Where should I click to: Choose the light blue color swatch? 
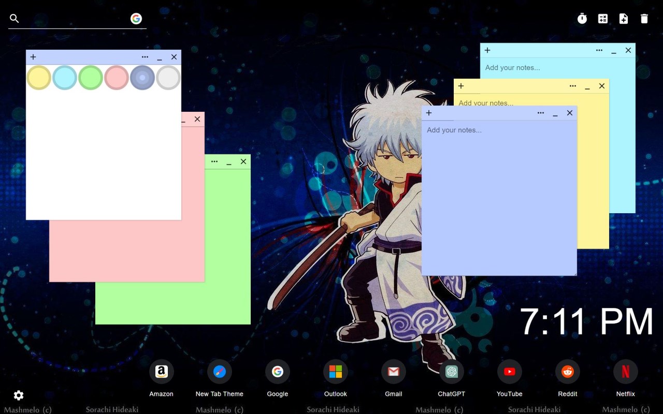click(65, 78)
